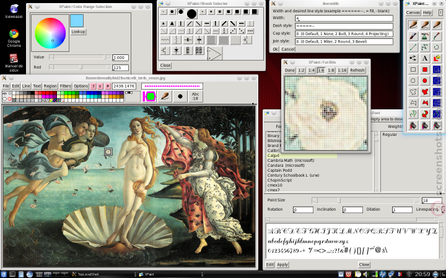Pick the diode symbol brush
This screenshot has width=446, height=278.
coord(177,51)
